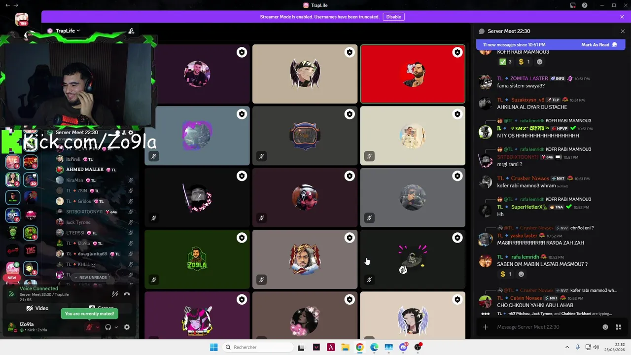Disconnect from the voice channel
Viewport: 631px width, 355px height.
pos(127,294)
